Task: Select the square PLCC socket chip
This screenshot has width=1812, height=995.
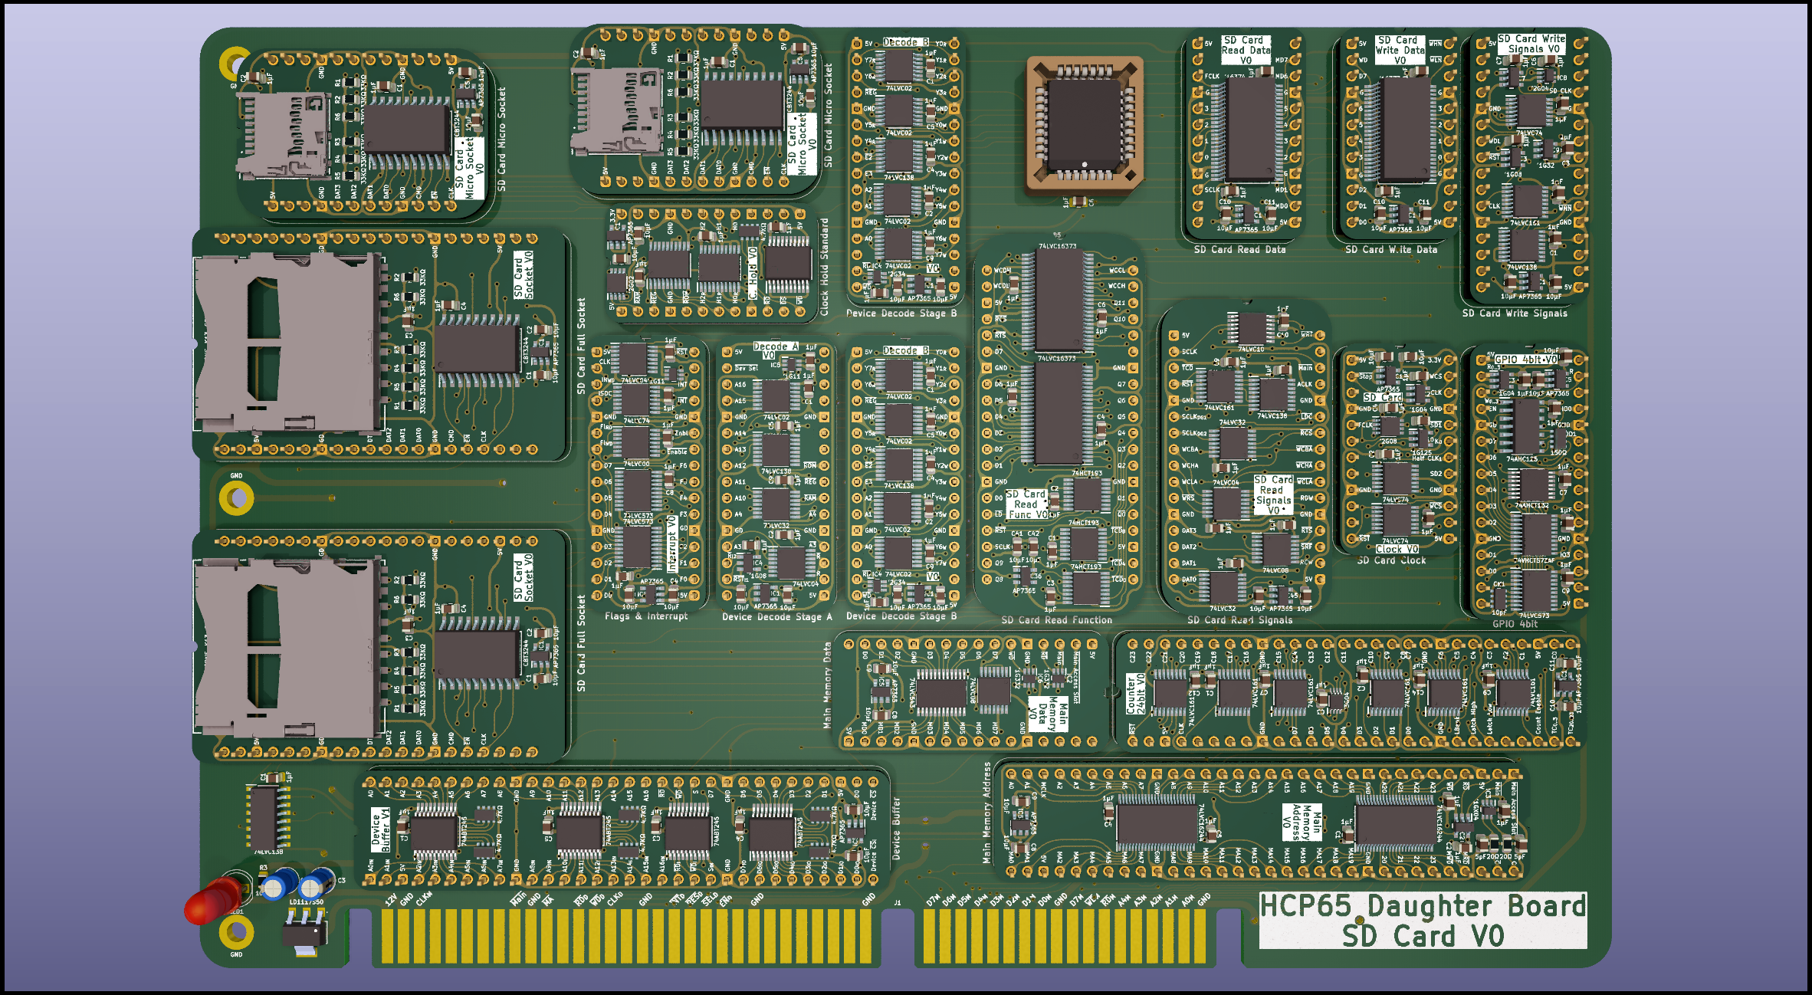Action: (x=1084, y=124)
